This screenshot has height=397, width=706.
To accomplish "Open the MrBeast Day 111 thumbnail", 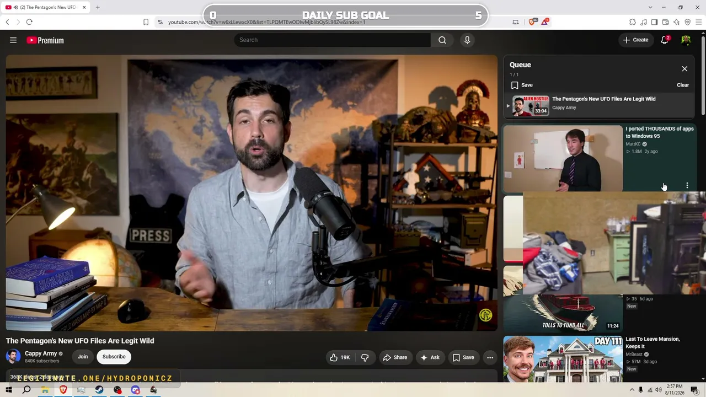I will [x=563, y=359].
